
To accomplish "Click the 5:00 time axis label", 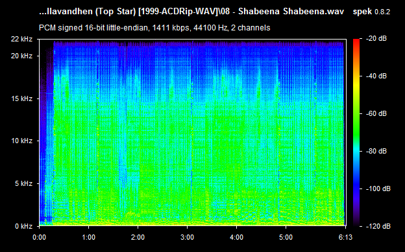I will 286,237.
